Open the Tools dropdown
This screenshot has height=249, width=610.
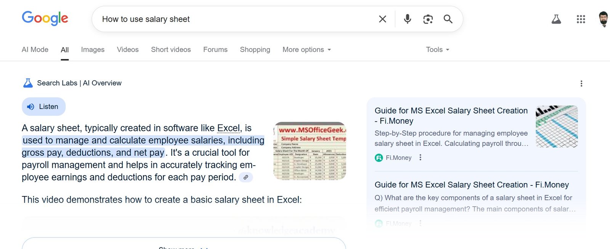[437, 49]
